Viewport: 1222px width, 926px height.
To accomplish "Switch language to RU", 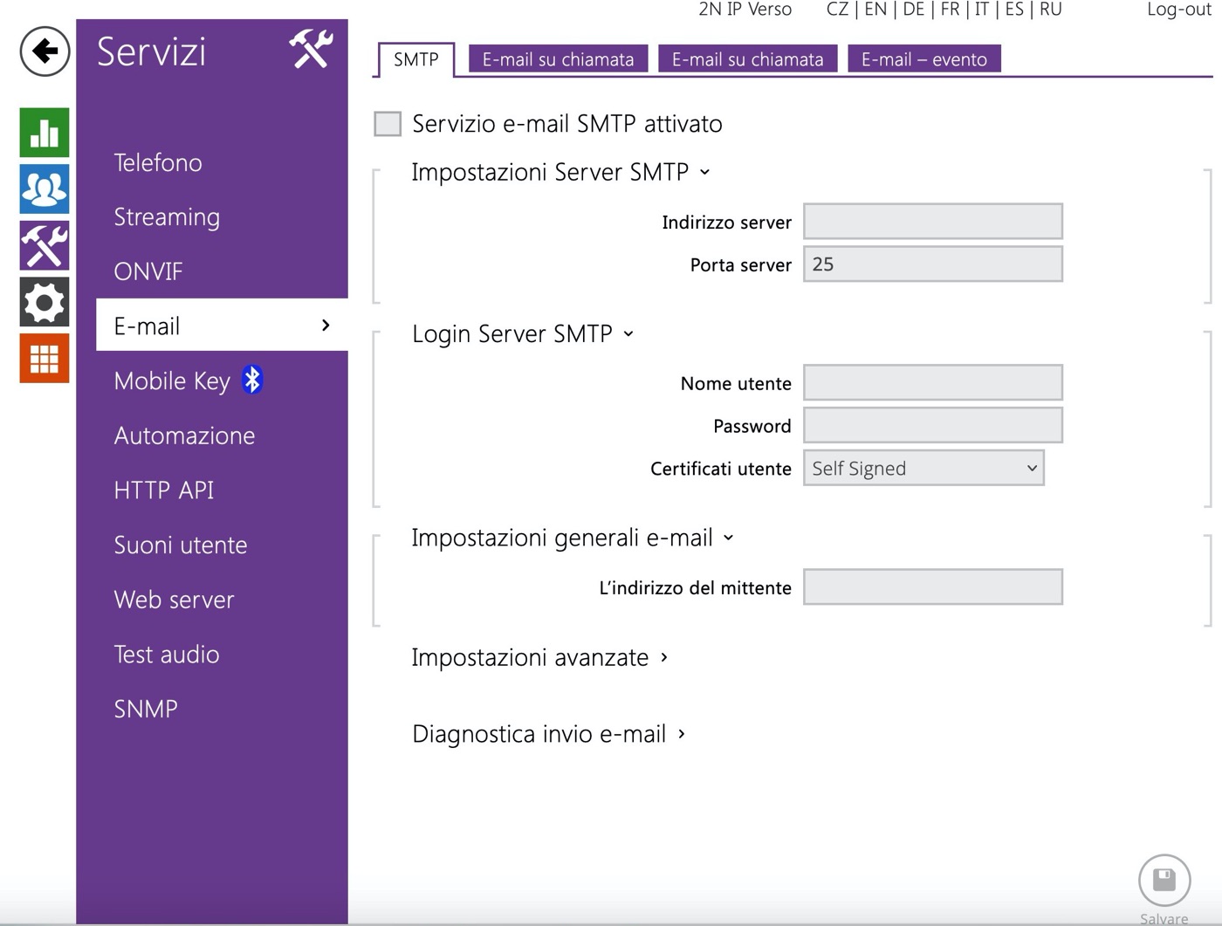I will [1051, 10].
